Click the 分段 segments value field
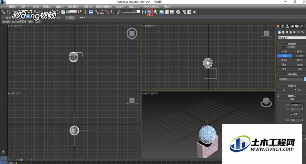The height and width of the screenshot is (164, 306). coord(296,109)
